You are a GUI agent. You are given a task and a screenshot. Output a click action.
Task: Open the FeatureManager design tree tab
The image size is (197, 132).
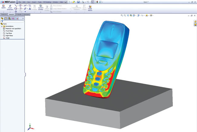click(2, 18)
